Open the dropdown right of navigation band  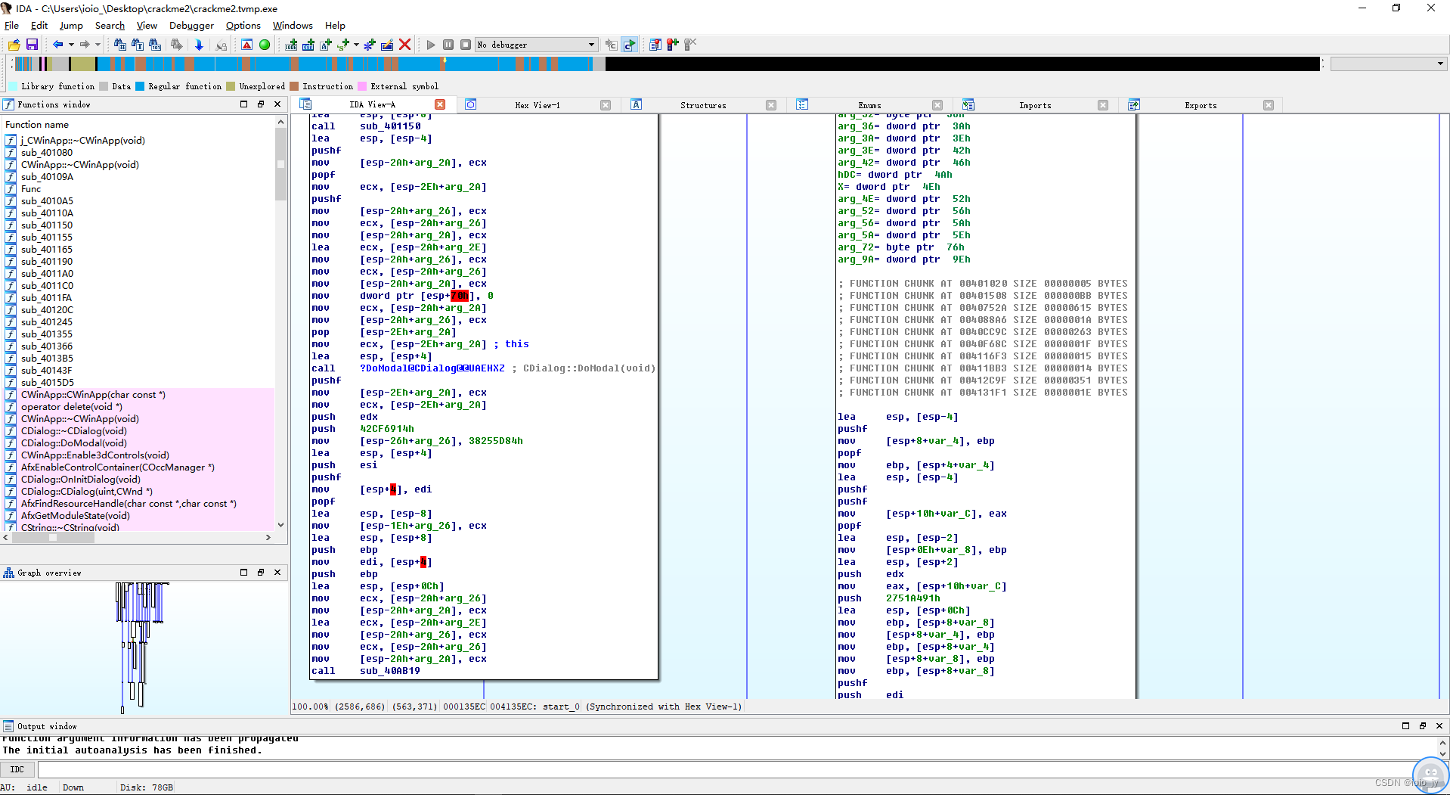1439,64
